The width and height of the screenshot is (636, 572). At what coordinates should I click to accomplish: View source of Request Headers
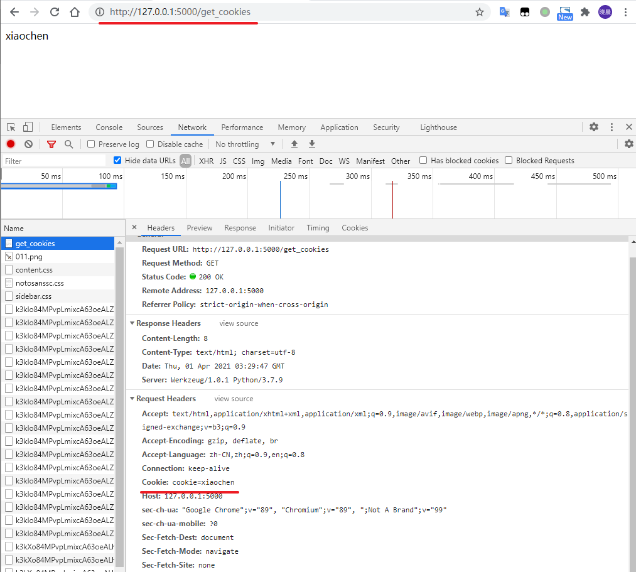click(234, 399)
